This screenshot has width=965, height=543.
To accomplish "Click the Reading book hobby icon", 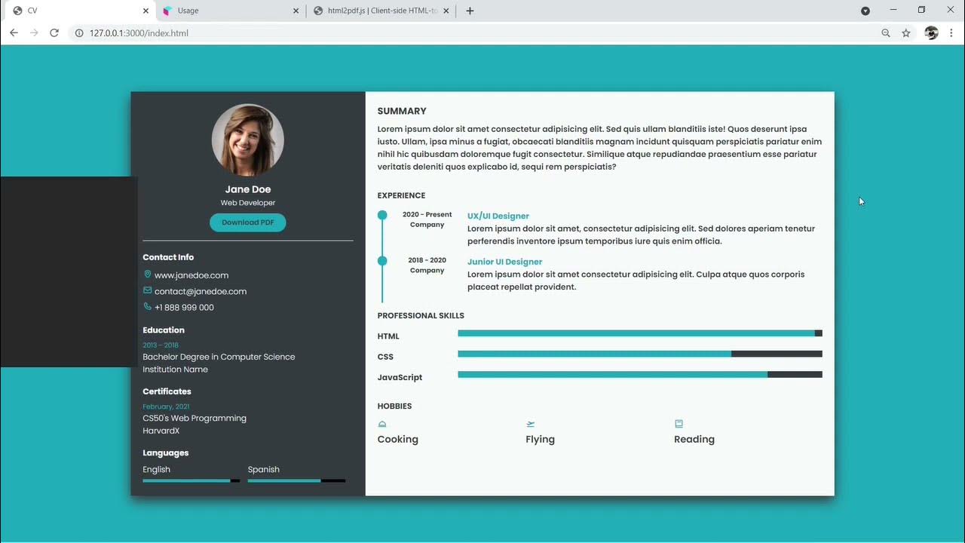I will (679, 424).
